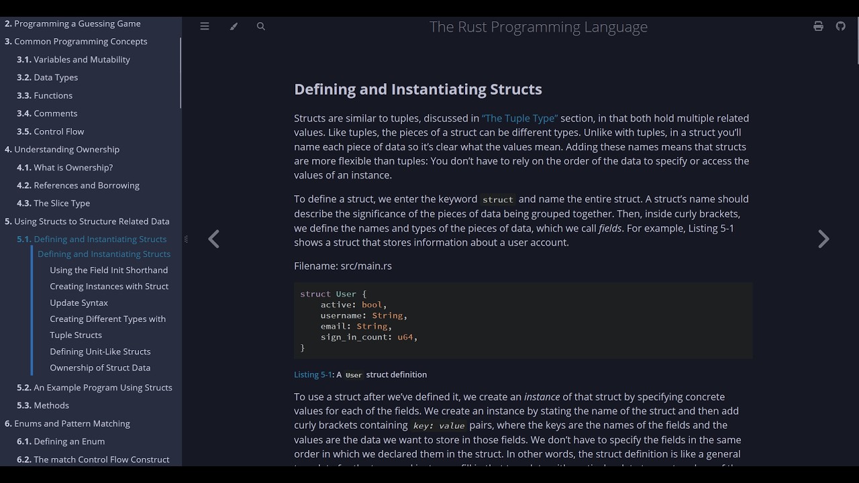Open chapter 4 Understanding Ownership
The image size is (859, 483).
point(62,150)
